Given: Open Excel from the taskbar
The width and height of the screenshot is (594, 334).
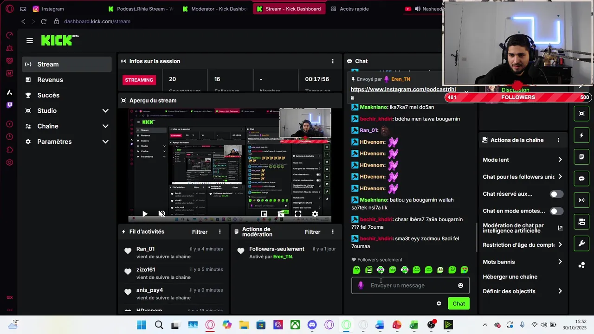Looking at the screenshot, I should tap(413, 325).
